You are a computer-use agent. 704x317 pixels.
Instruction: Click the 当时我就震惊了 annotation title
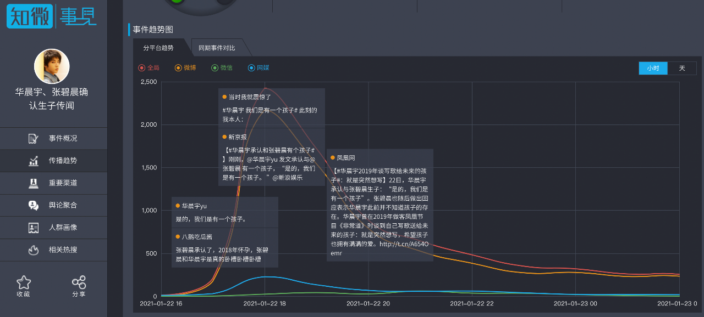250,97
